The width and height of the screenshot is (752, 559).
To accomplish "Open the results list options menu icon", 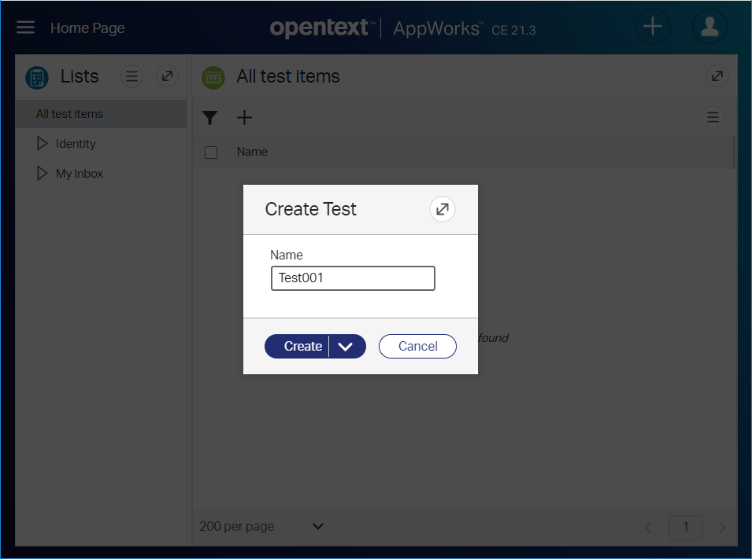I will click(713, 117).
